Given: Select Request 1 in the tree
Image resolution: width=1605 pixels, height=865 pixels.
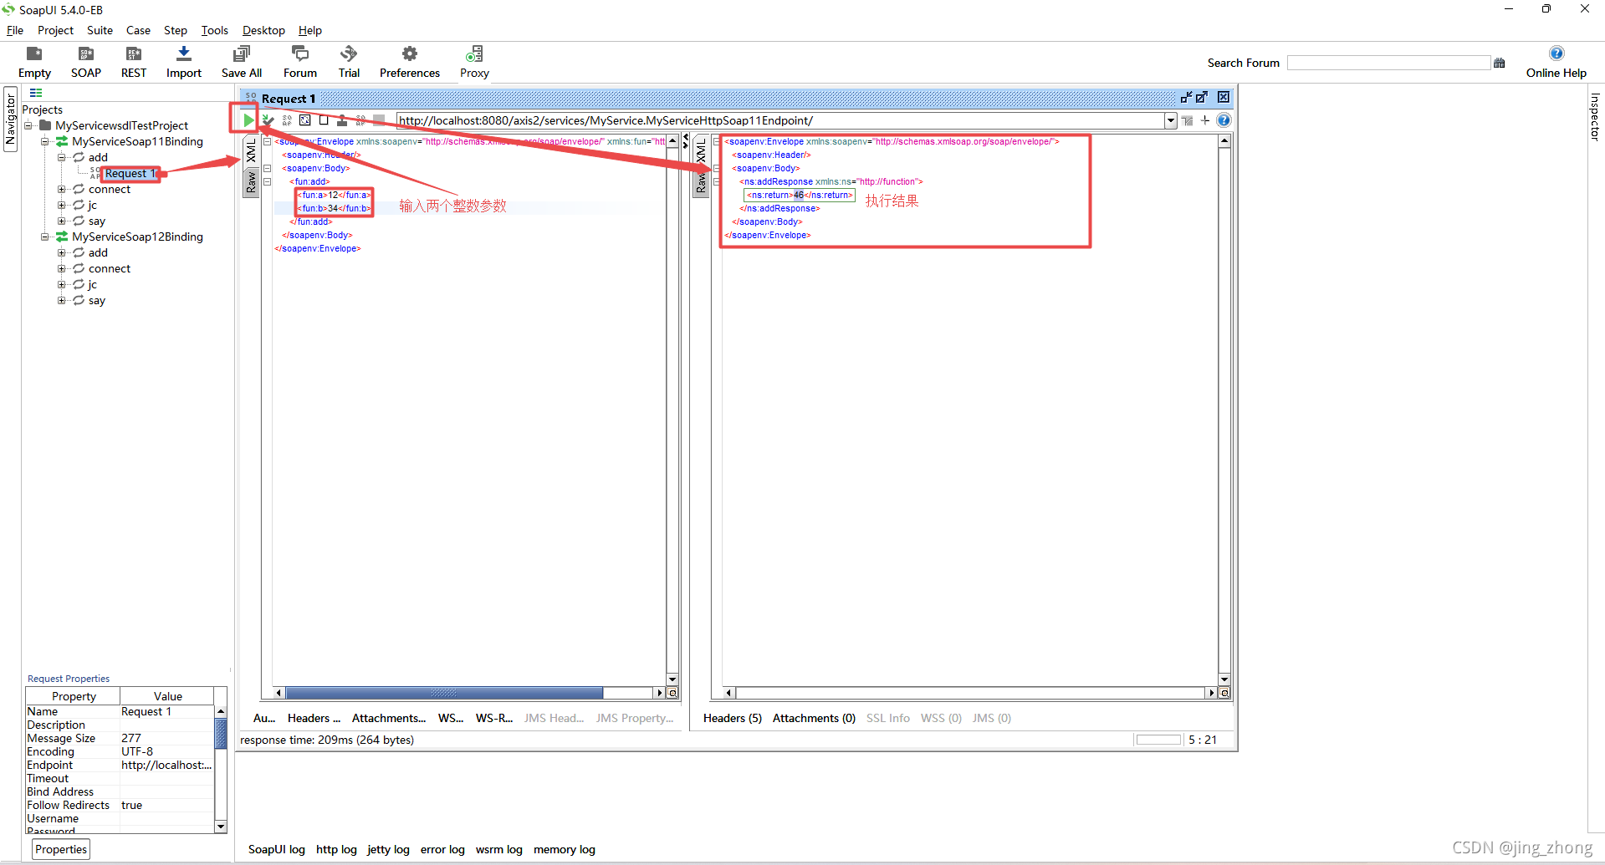Looking at the screenshot, I should click(130, 173).
